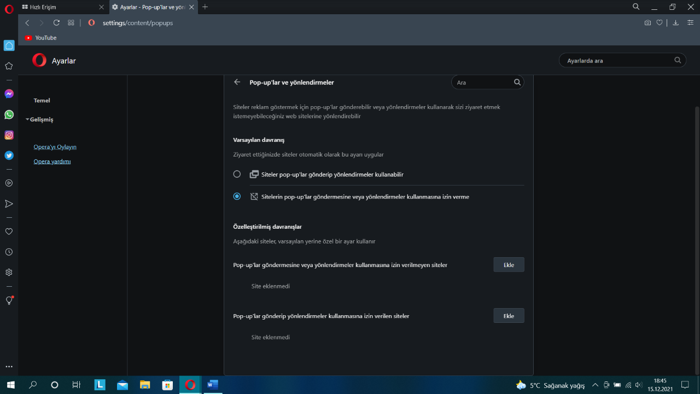Open the sidebar three-dots setup menu
Viewport: 700px width, 394px height.
pyautogui.click(x=9, y=367)
